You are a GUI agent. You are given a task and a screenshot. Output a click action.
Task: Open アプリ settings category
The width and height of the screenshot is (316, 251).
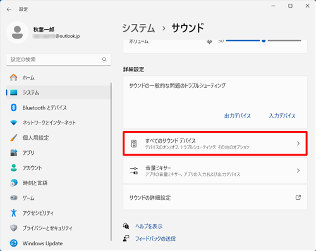(58, 152)
